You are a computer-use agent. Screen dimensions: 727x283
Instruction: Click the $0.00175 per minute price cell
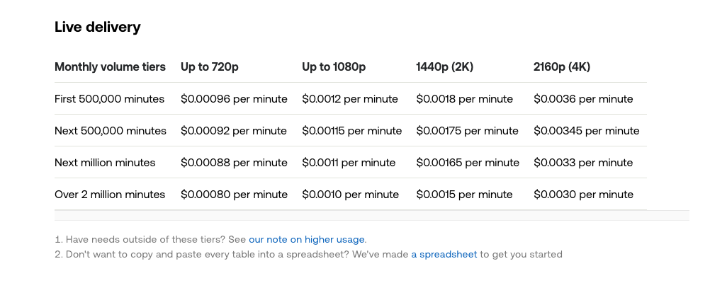(467, 131)
